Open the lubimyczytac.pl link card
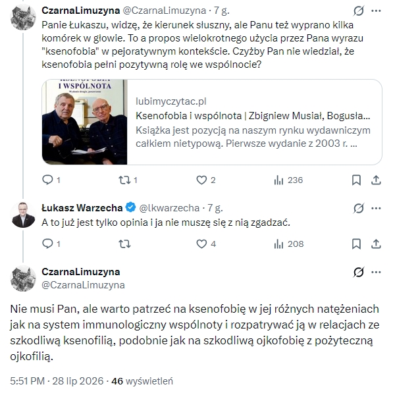Viewport: 393px width, 395px height. (x=212, y=122)
